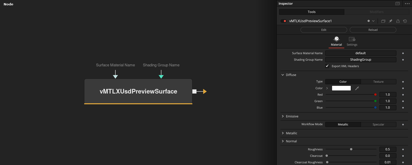Click keyframe diamond for Diffuse Type

403,82
